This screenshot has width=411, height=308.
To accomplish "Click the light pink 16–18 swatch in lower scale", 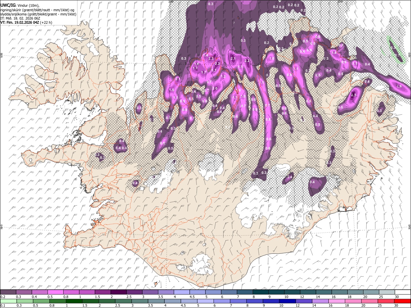I will point(337,301).
